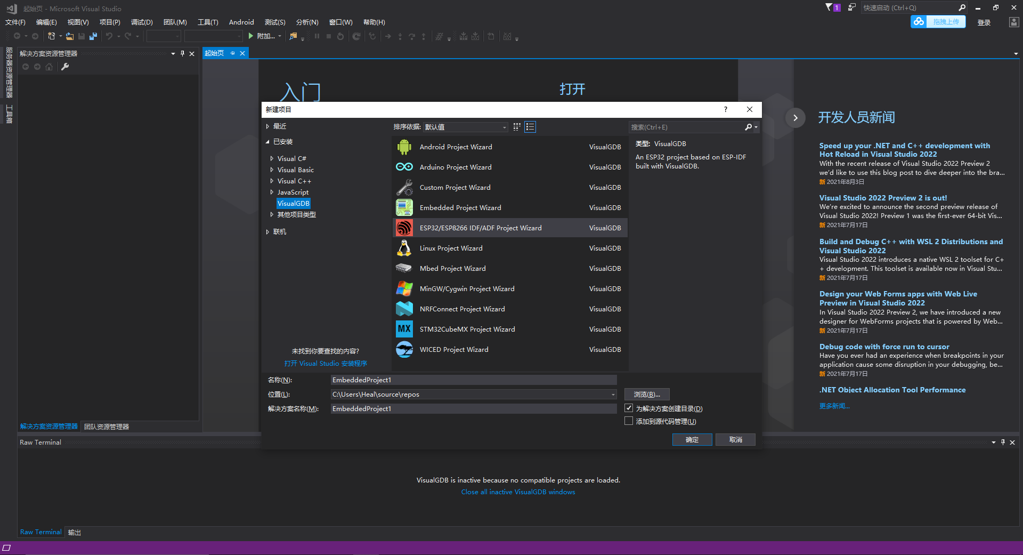The height and width of the screenshot is (555, 1023).
Task: Expand the Visual C# node
Action: click(x=272, y=158)
